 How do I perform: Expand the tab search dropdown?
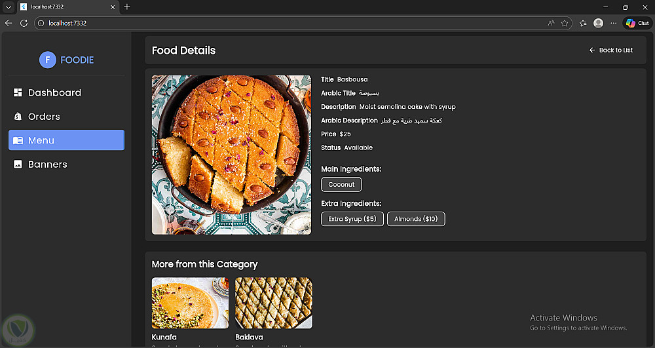9,7
